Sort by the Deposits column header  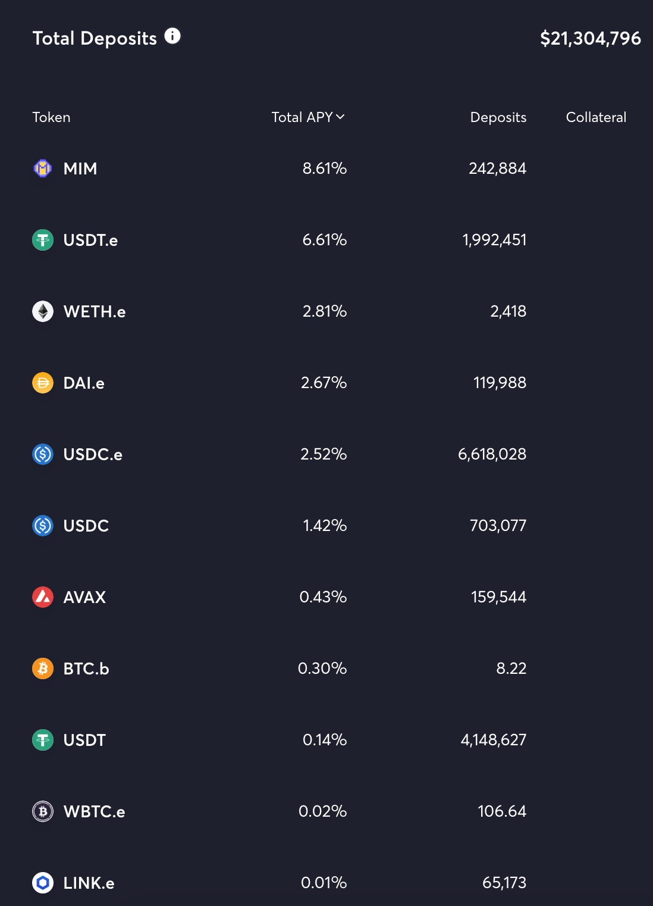click(498, 117)
